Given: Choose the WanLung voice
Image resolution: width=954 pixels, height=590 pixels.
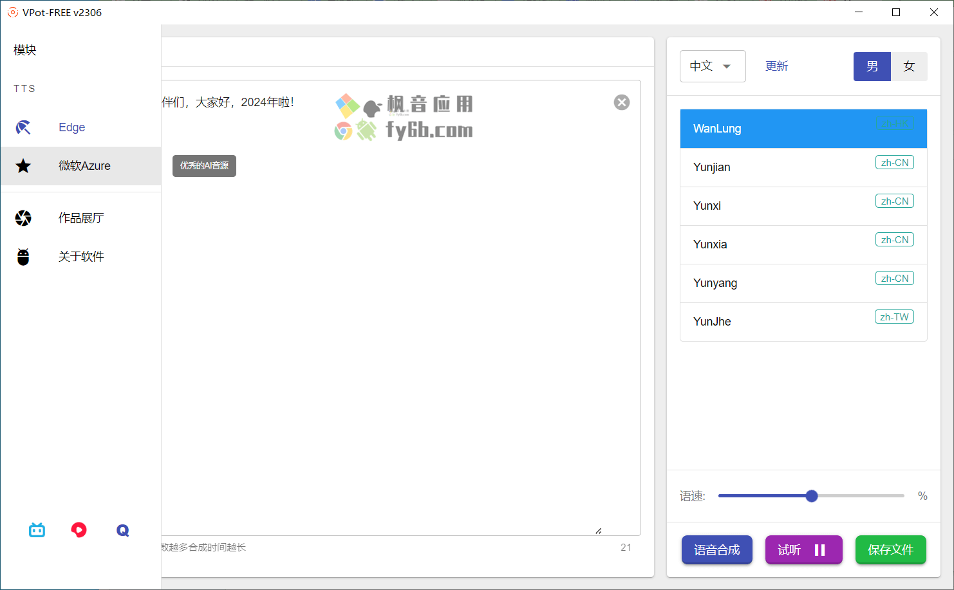Looking at the screenshot, I should (803, 129).
